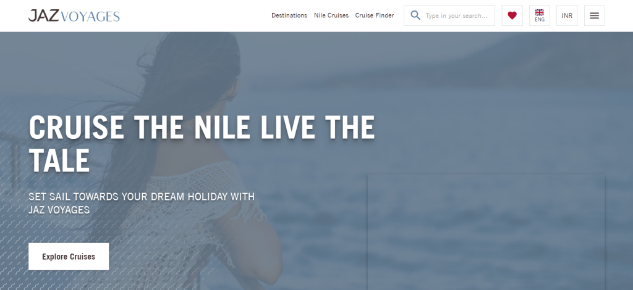Click the 'Set sail towards your dream holiday' subtitle

pos(142,203)
